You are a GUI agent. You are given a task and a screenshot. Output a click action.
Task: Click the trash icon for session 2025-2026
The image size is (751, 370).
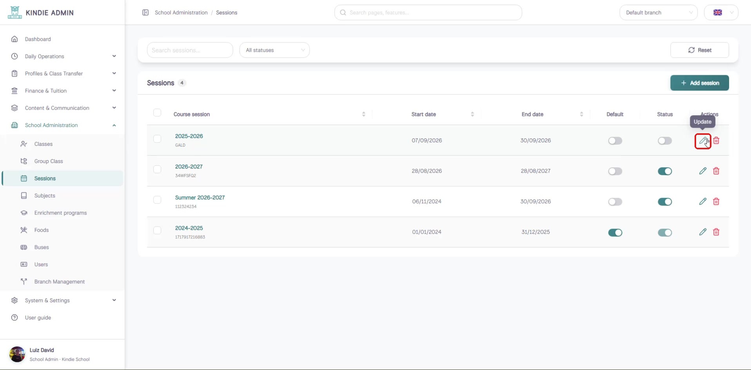[x=716, y=140]
